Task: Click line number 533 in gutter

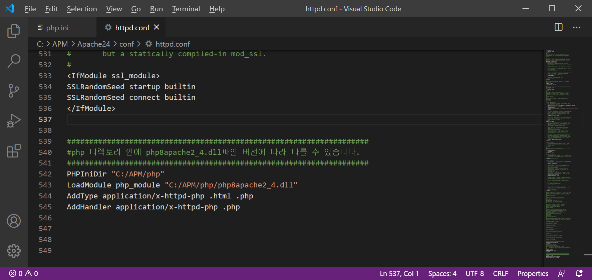Action: coord(45,76)
